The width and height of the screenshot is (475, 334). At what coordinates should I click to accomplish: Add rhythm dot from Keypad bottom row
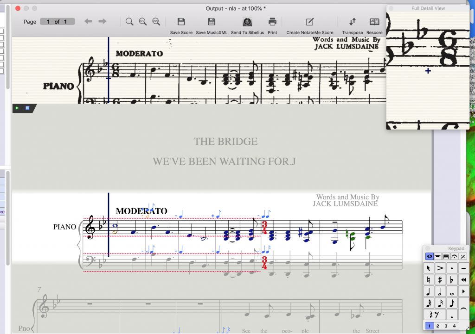click(452, 315)
